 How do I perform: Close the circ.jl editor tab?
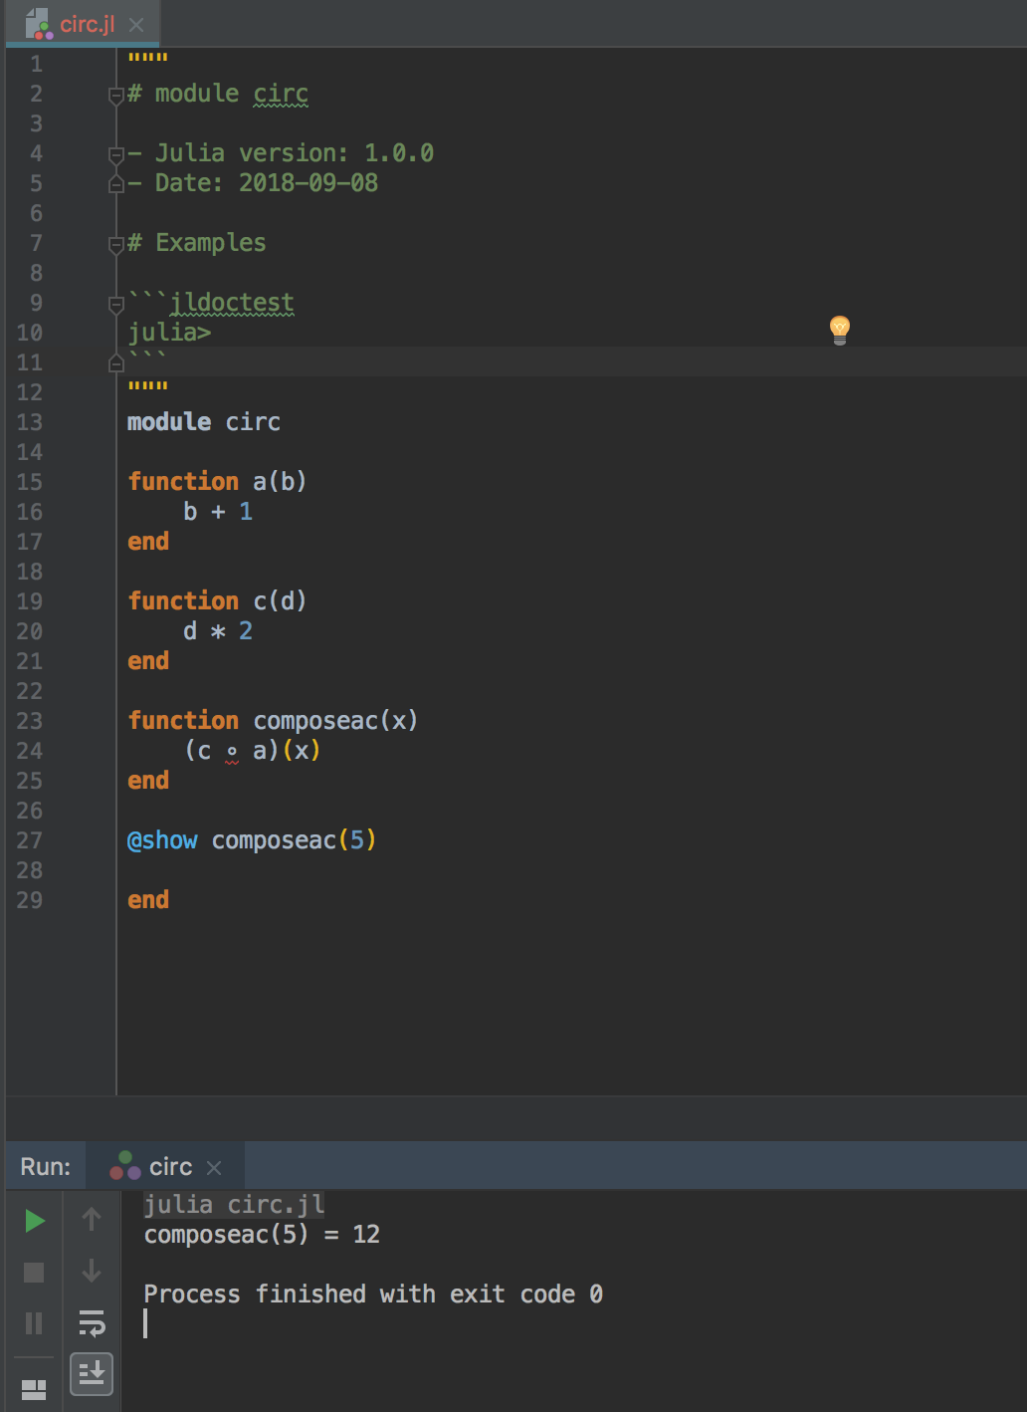[x=136, y=24]
